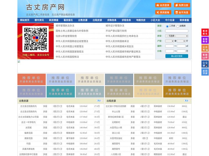Open the 楼市资讯 menu item
The image size is (209, 156).
(x=39, y=20)
